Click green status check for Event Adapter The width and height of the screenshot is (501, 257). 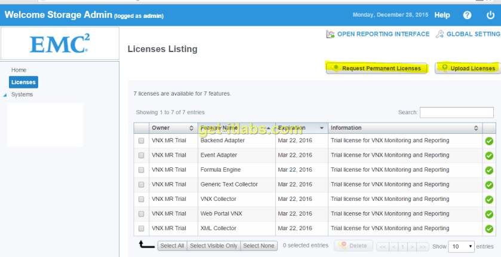[x=489, y=155]
